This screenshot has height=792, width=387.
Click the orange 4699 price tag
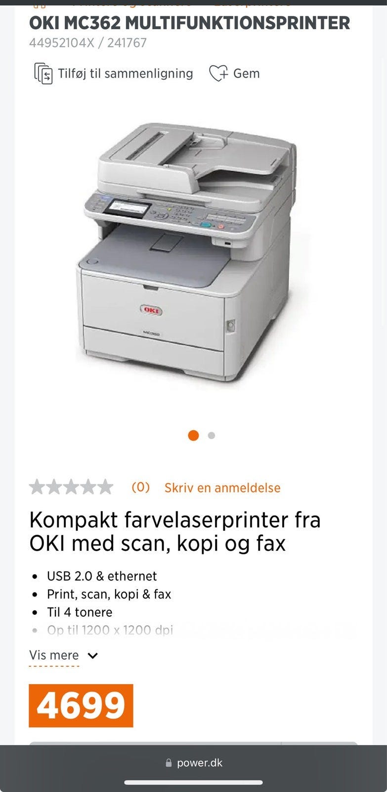click(81, 705)
